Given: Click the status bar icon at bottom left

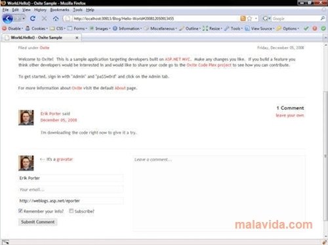Looking at the screenshot, I should point(5,242).
